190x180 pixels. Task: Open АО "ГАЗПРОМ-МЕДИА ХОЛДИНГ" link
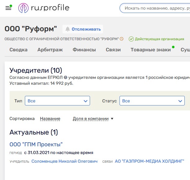[x=149, y=161]
